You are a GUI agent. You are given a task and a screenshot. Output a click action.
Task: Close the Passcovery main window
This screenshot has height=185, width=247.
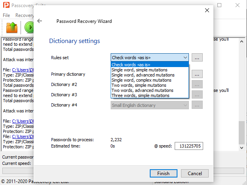238,5
